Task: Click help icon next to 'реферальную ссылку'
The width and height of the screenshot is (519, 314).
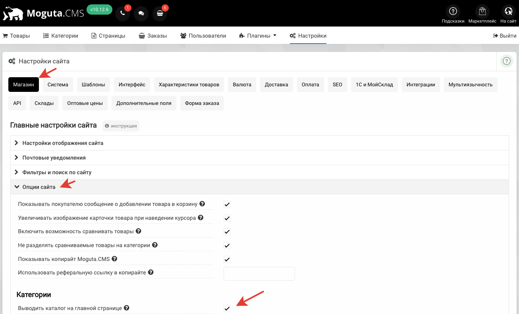Action: click(x=150, y=272)
